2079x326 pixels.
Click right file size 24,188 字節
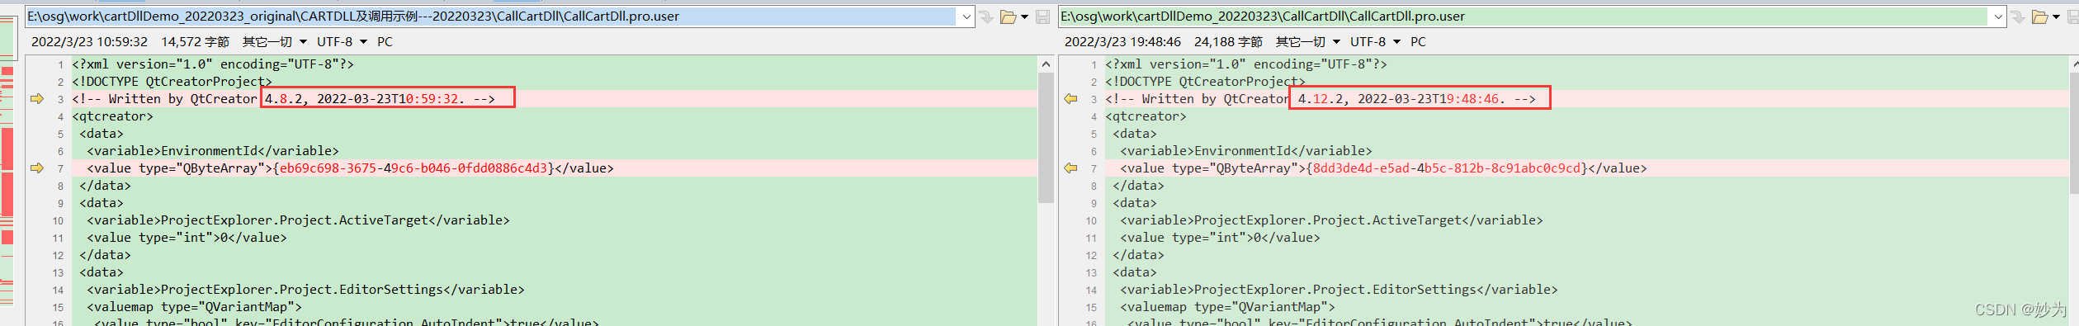[x=1228, y=42]
